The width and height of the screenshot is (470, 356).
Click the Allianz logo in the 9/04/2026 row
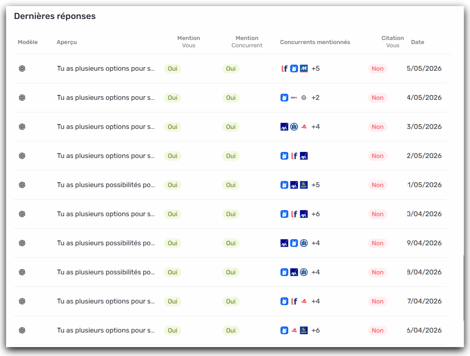(304, 243)
